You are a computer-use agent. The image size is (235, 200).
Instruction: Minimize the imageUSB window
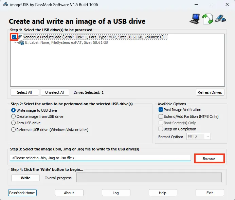click(x=196, y=4)
